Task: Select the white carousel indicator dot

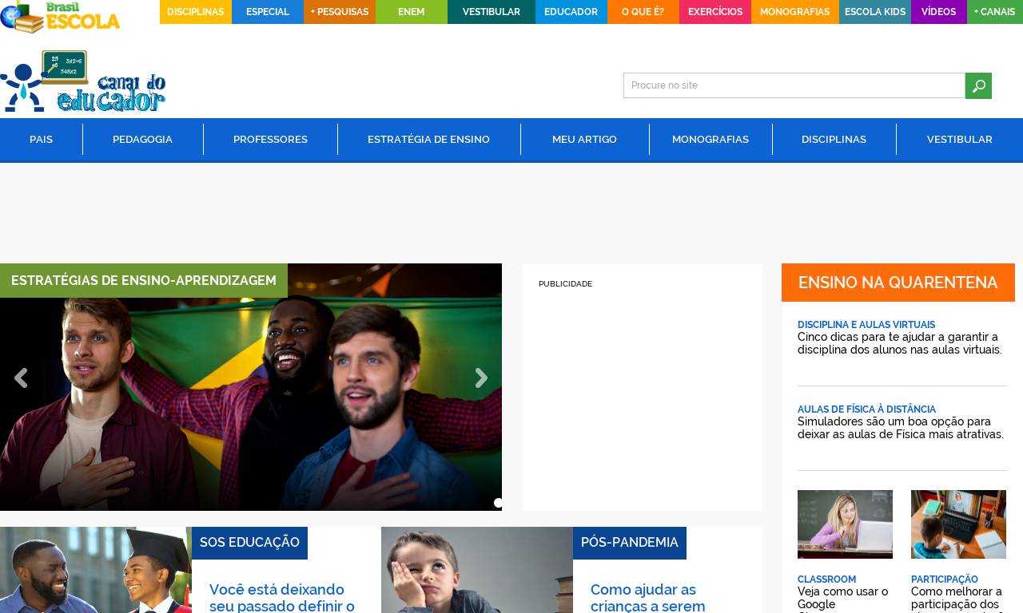Action: (x=498, y=503)
